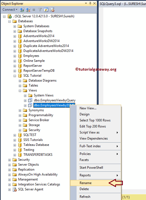The image size is (146, 200).
Task: Select Service Broker folder
Action: coord(39,120)
